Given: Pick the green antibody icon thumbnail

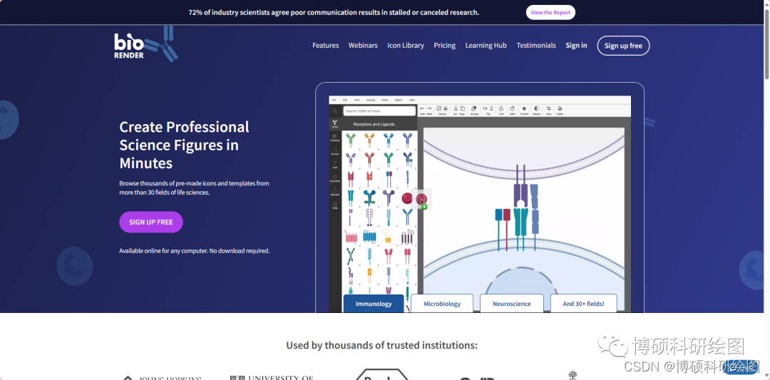Looking at the screenshot, I should pos(351,141).
